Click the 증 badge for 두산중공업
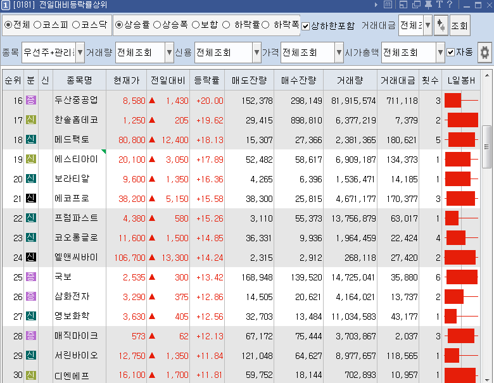 coord(30,100)
